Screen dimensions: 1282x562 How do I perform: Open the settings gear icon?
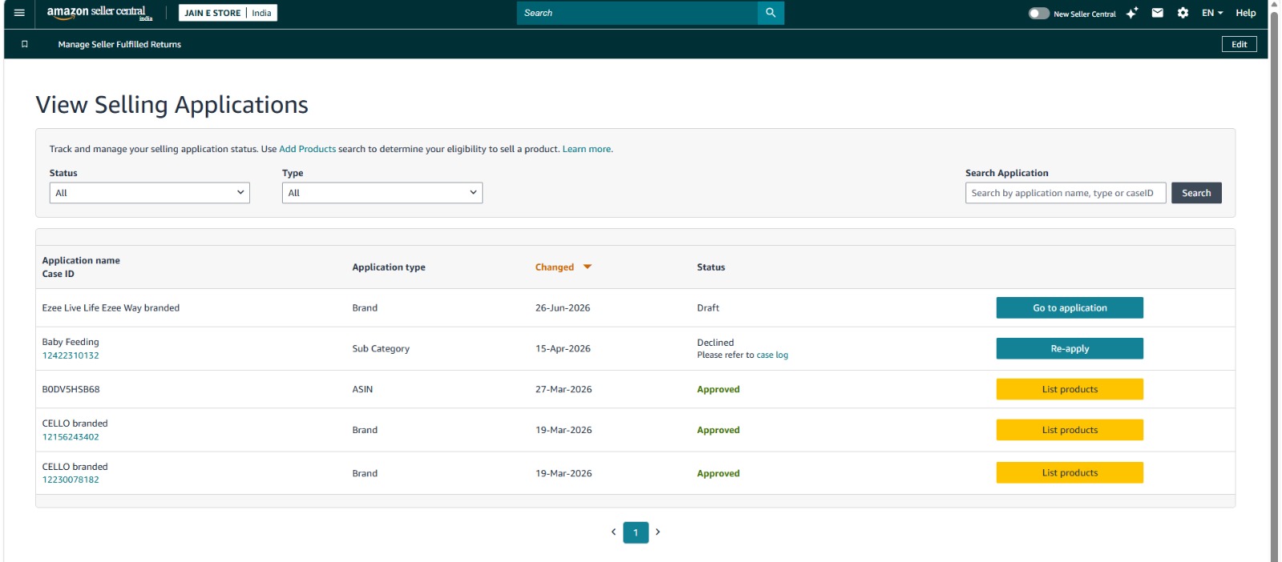click(x=1183, y=13)
